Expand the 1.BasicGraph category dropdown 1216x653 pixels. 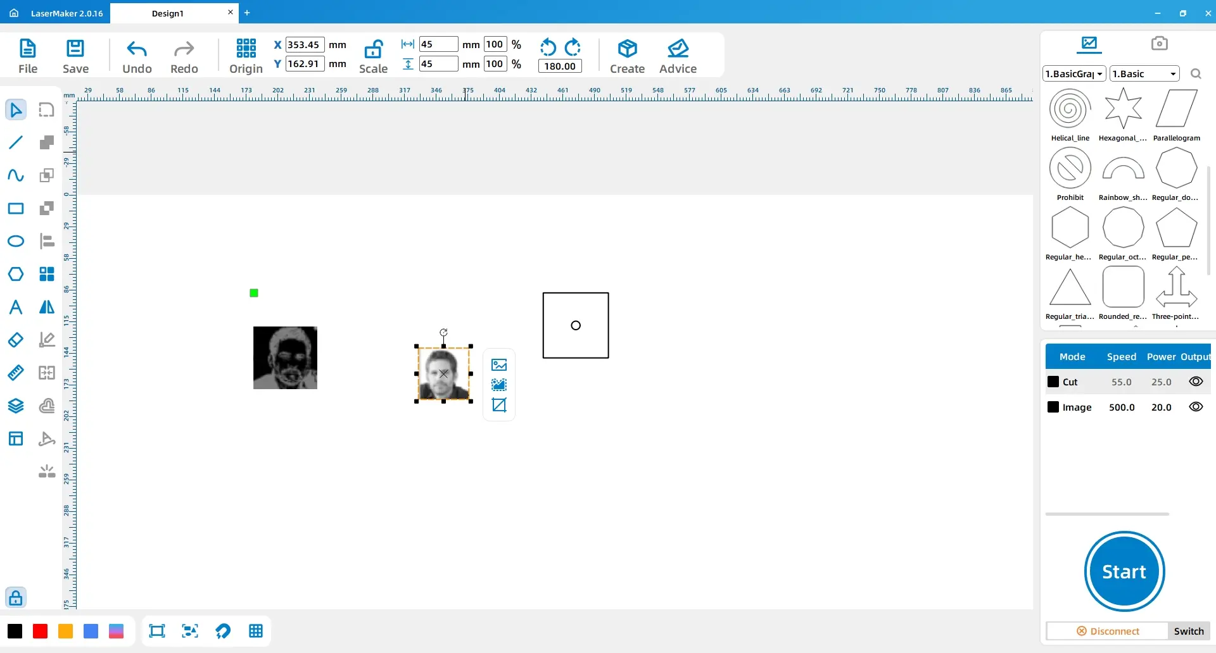tap(1073, 74)
